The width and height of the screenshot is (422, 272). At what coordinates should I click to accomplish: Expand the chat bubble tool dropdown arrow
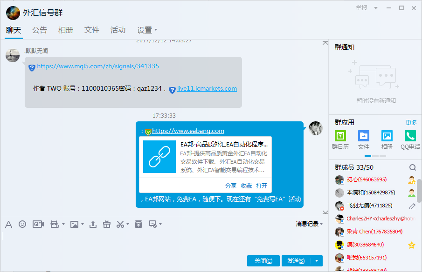point(160,224)
